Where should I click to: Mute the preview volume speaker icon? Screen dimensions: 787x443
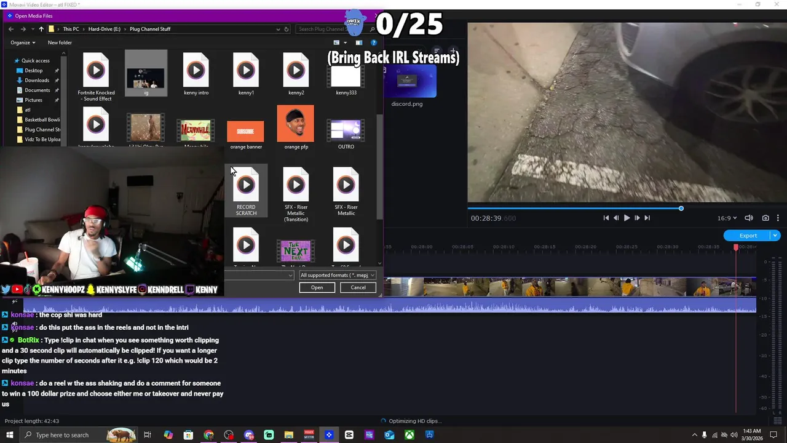tap(749, 218)
